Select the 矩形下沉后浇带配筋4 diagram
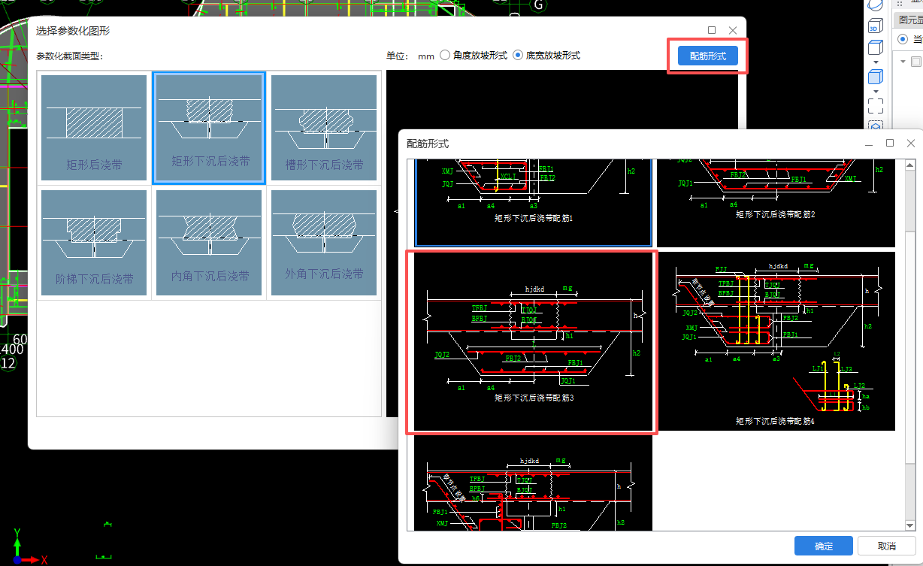The height and width of the screenshot is (566, 923). click(x=776, y=341)
